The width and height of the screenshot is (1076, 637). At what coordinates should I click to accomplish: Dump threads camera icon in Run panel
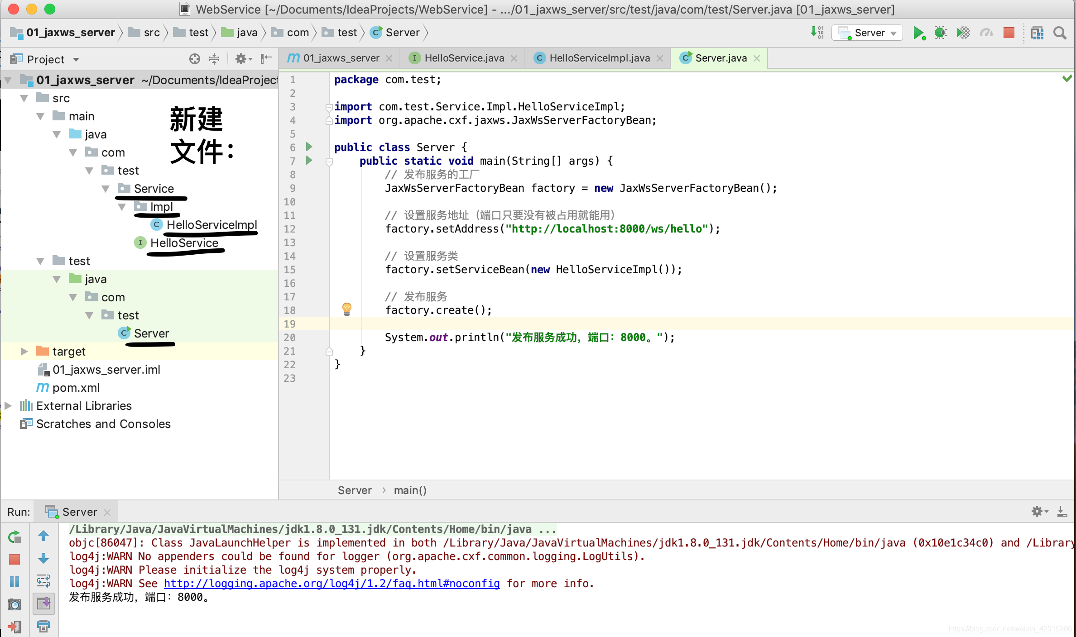14,604
